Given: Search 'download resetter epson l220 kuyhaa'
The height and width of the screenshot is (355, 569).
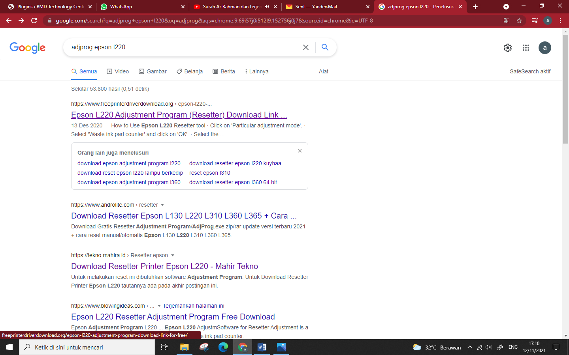Looking at the screenshot, I should pos(235,163).
